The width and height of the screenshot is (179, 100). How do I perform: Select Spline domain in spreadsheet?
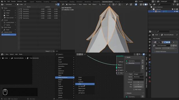pyautogui.click(x=8, y=25)
